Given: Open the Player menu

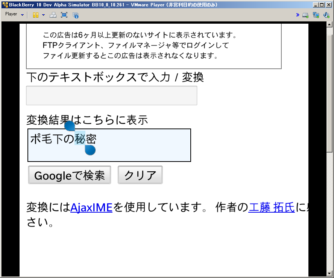Looking at the screenshot, I should tap(11, 14).
